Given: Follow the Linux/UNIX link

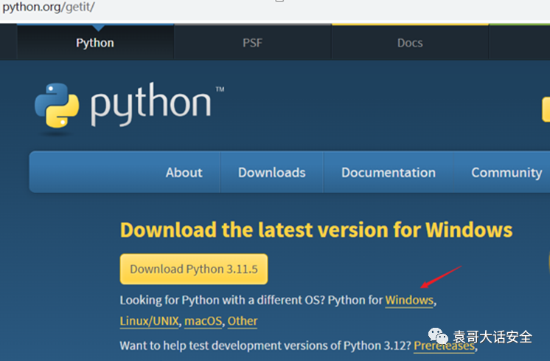Looking at the screenshot, I should click(150, 321).
